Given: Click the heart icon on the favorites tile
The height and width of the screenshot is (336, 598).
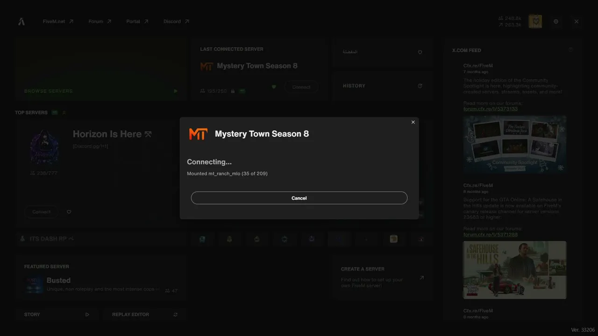Looking at the screenshot, I should (x=420, y=52).
